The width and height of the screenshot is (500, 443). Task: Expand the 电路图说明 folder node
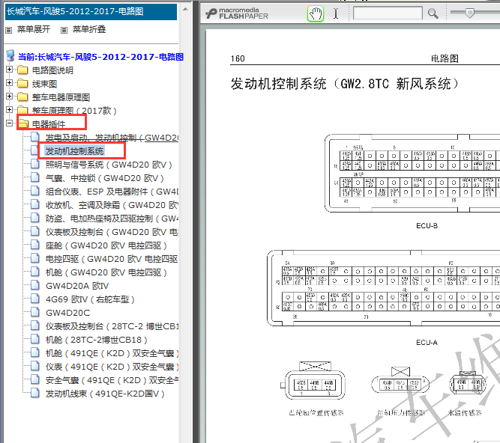[10, 69]
